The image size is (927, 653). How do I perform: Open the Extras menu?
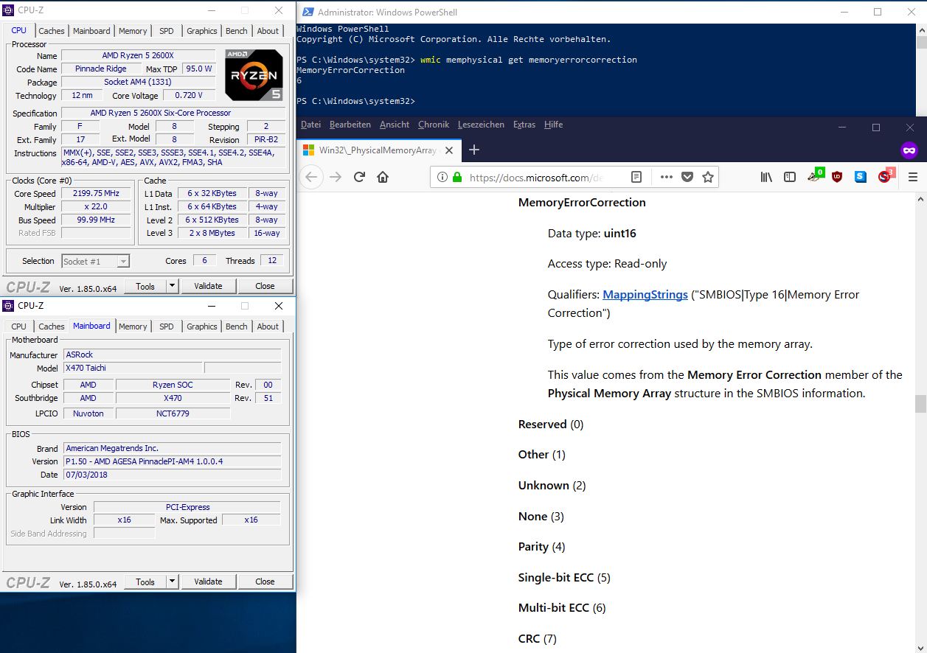pyautogui.click(x=524, y=125)
